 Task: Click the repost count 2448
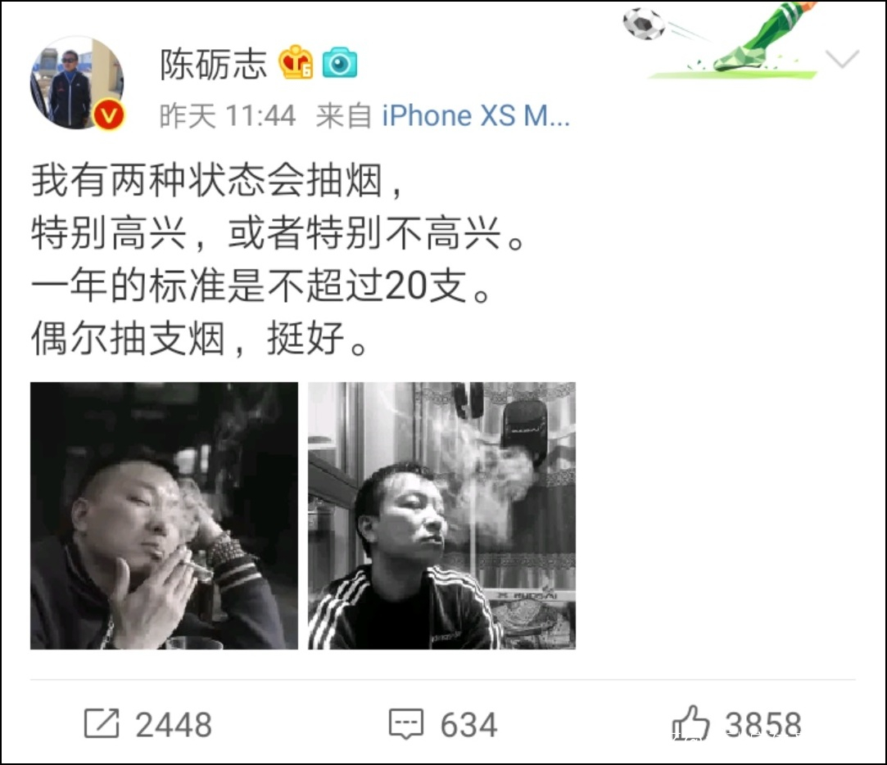tap(174, 724)
